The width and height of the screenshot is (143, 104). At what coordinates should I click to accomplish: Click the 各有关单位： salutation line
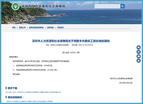click(x=14, y=57)
